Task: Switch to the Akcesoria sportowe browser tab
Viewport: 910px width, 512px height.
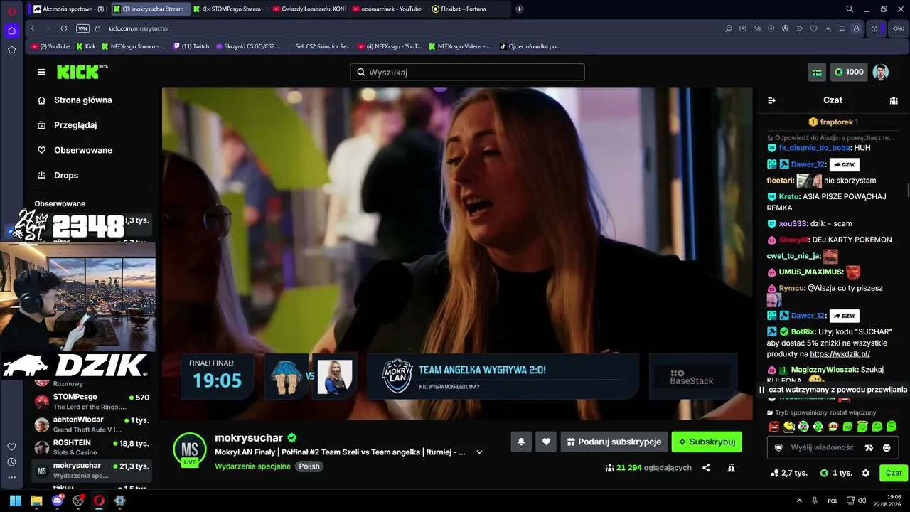Action: click(70, 9)
